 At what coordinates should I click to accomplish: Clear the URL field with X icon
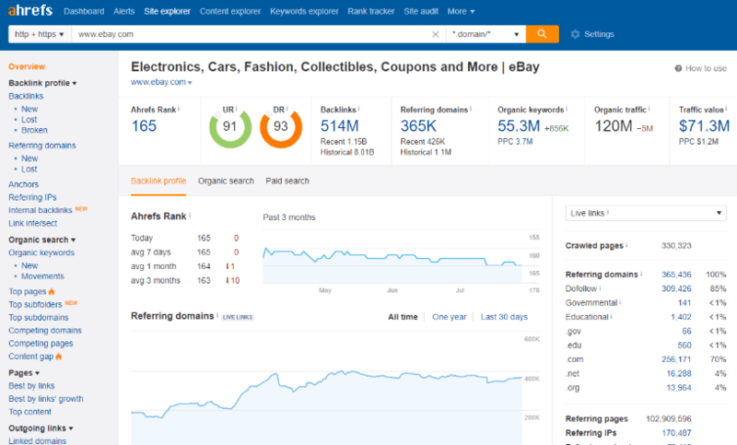(436, 34)
